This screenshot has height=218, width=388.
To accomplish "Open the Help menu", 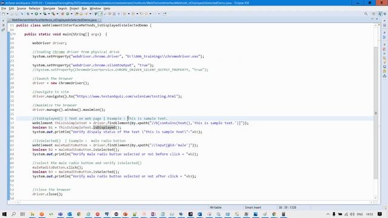I will click(x=107, y=8).
